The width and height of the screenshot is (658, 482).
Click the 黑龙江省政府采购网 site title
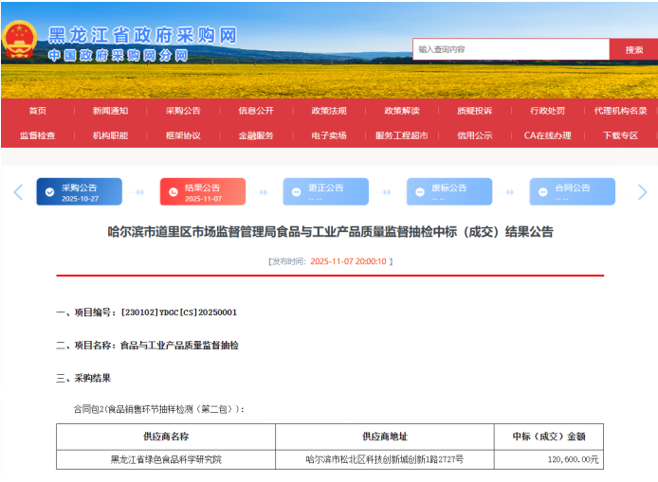pos(141,34)
